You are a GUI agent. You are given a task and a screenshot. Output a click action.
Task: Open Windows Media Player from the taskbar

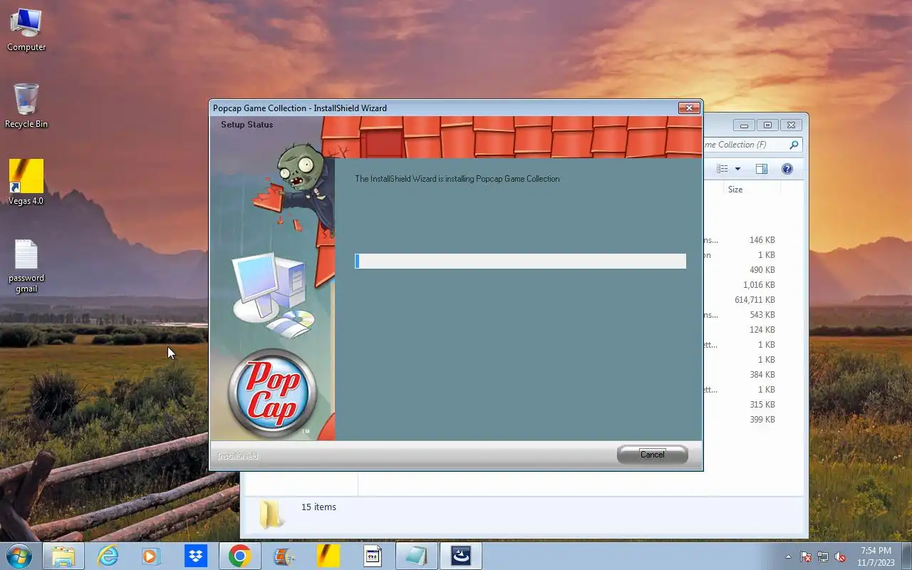click(151, 556)
